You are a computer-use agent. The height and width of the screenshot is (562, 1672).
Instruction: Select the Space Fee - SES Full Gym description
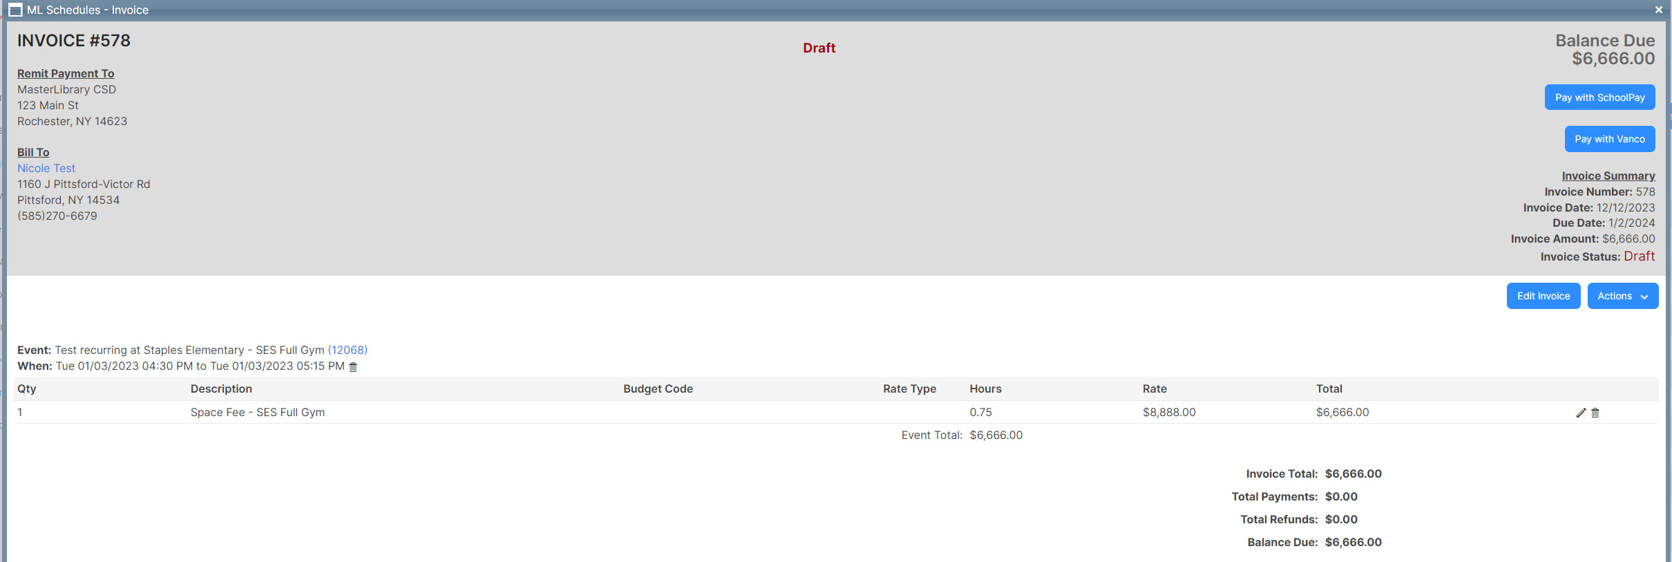coord(258,413)
